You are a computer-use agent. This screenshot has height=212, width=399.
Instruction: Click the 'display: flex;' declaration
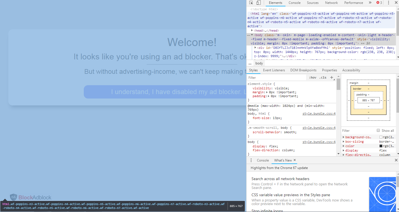(x=265, y=146)
